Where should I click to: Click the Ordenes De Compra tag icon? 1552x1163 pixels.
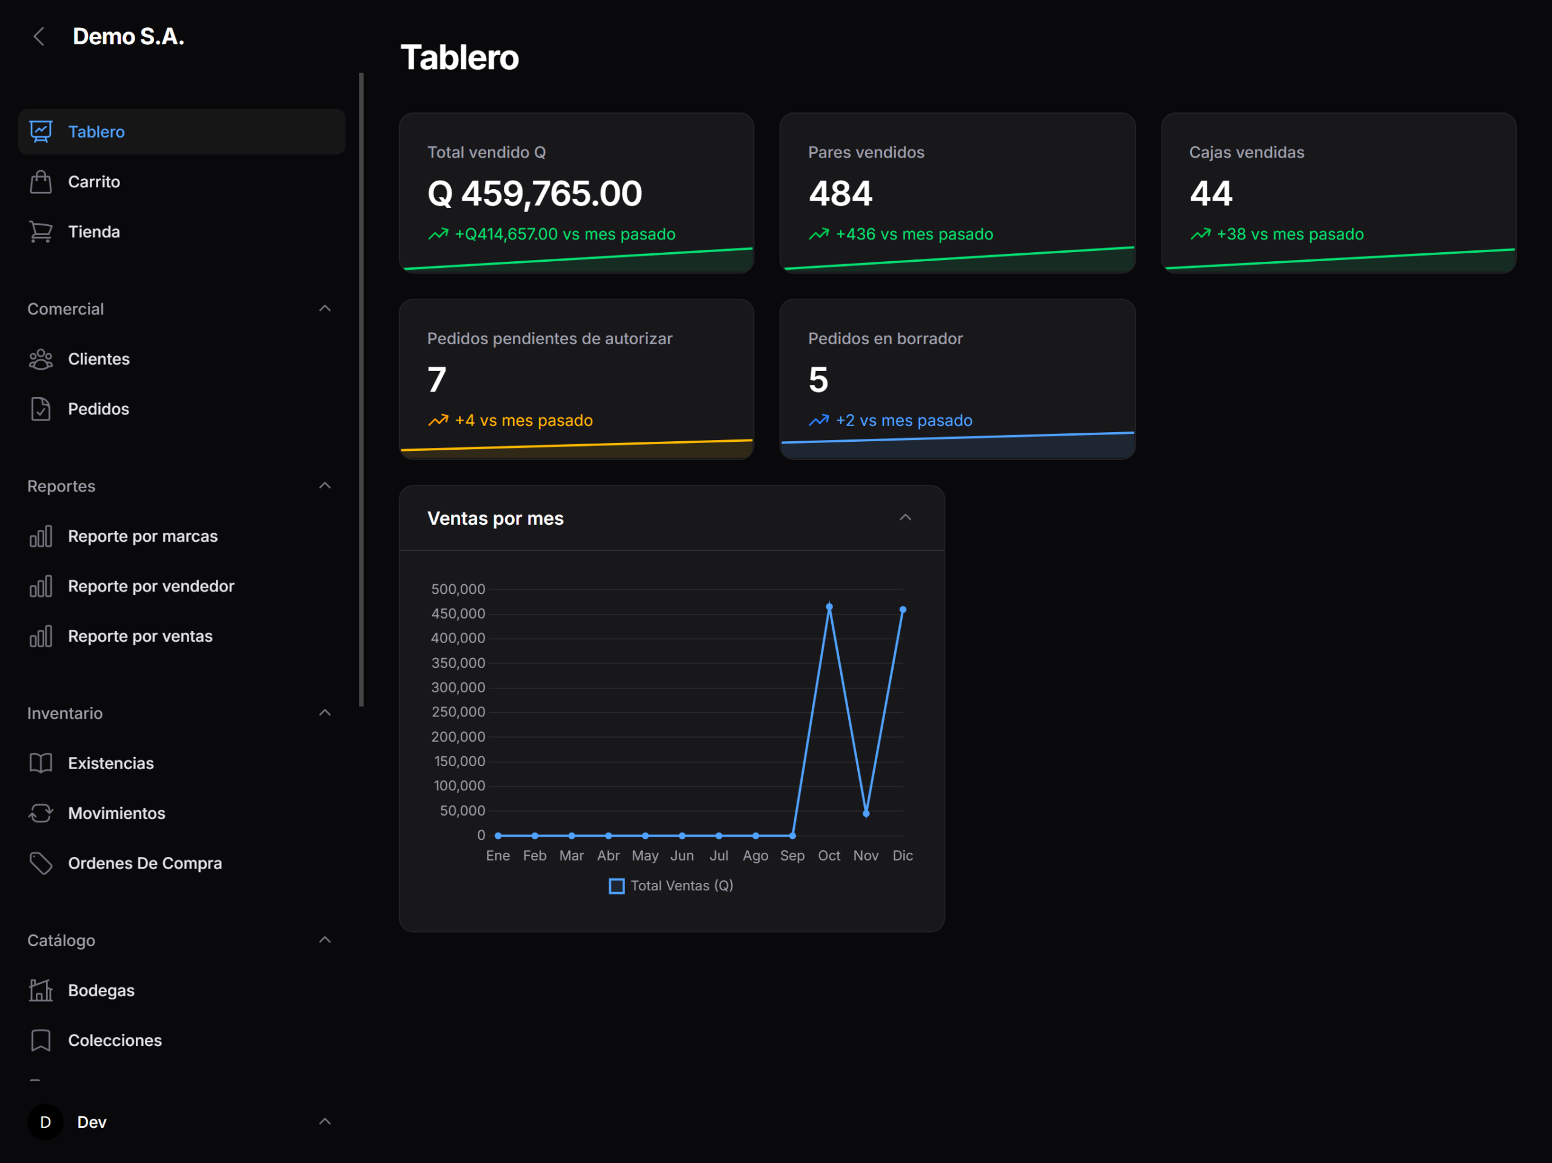41,863
